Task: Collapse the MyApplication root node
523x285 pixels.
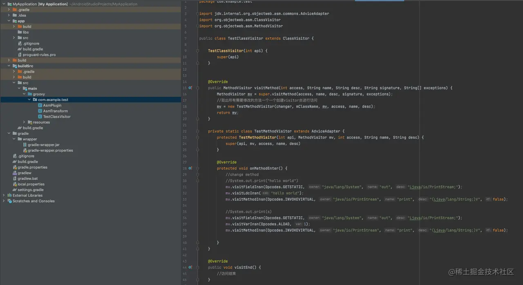Action: pyautogui.click(x=4, y=4)
